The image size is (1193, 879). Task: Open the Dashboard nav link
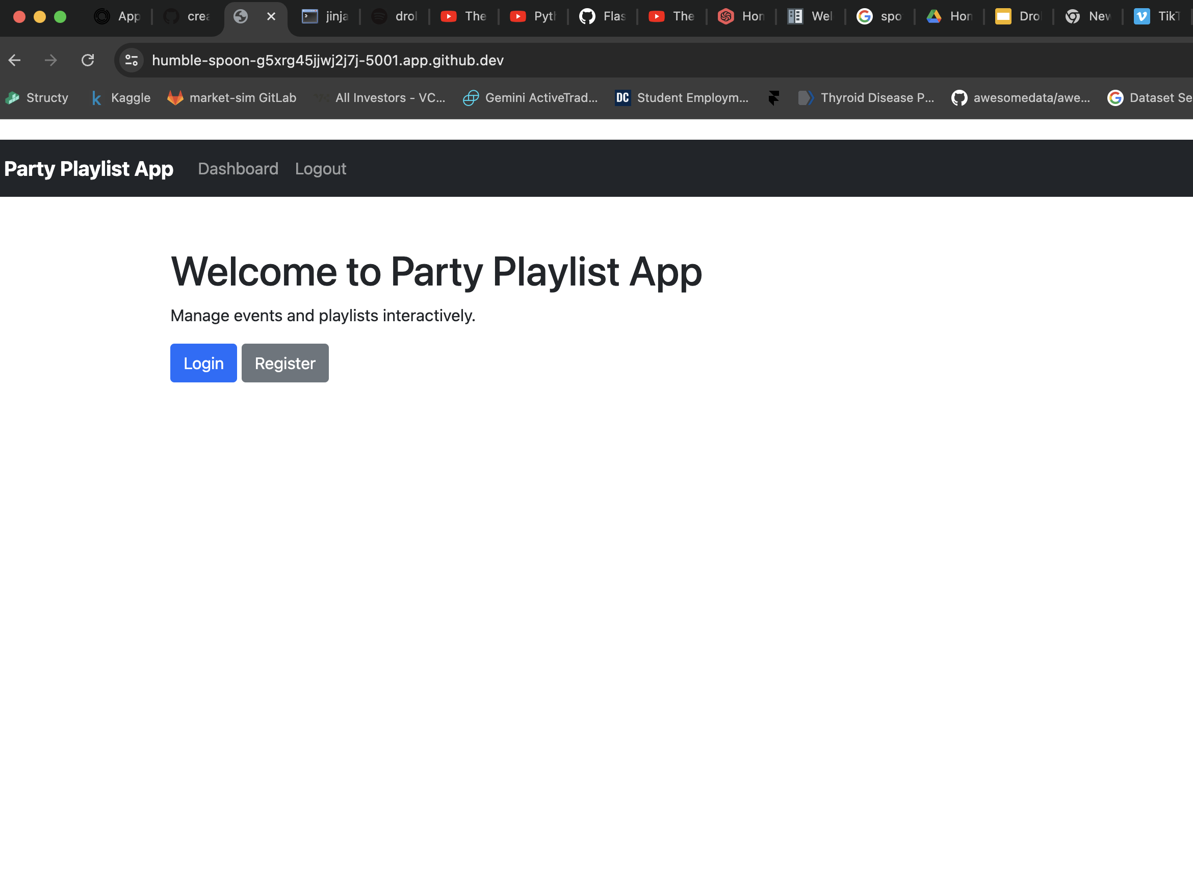point(238,169)
